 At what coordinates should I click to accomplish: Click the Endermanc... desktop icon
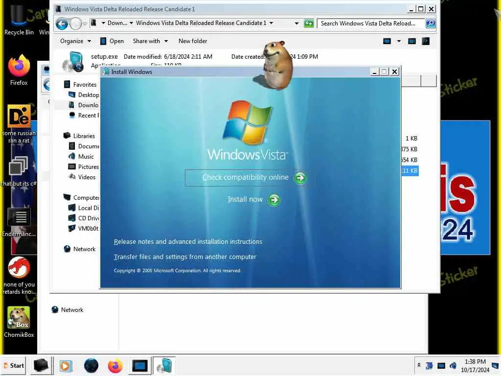coord(19,223)
